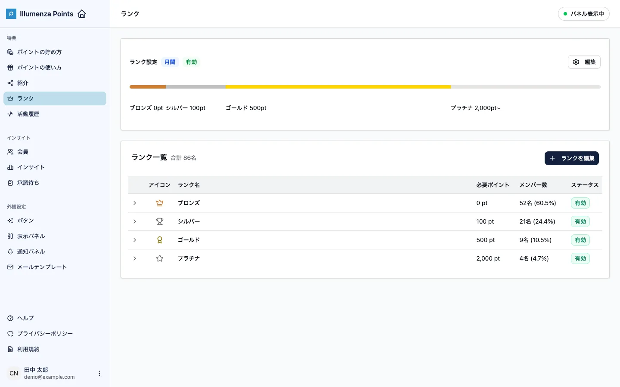Click the silver trophy rank icon

tap(160, 221)
